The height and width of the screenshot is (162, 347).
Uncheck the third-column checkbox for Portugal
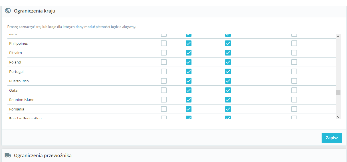[x=228, y=71]
